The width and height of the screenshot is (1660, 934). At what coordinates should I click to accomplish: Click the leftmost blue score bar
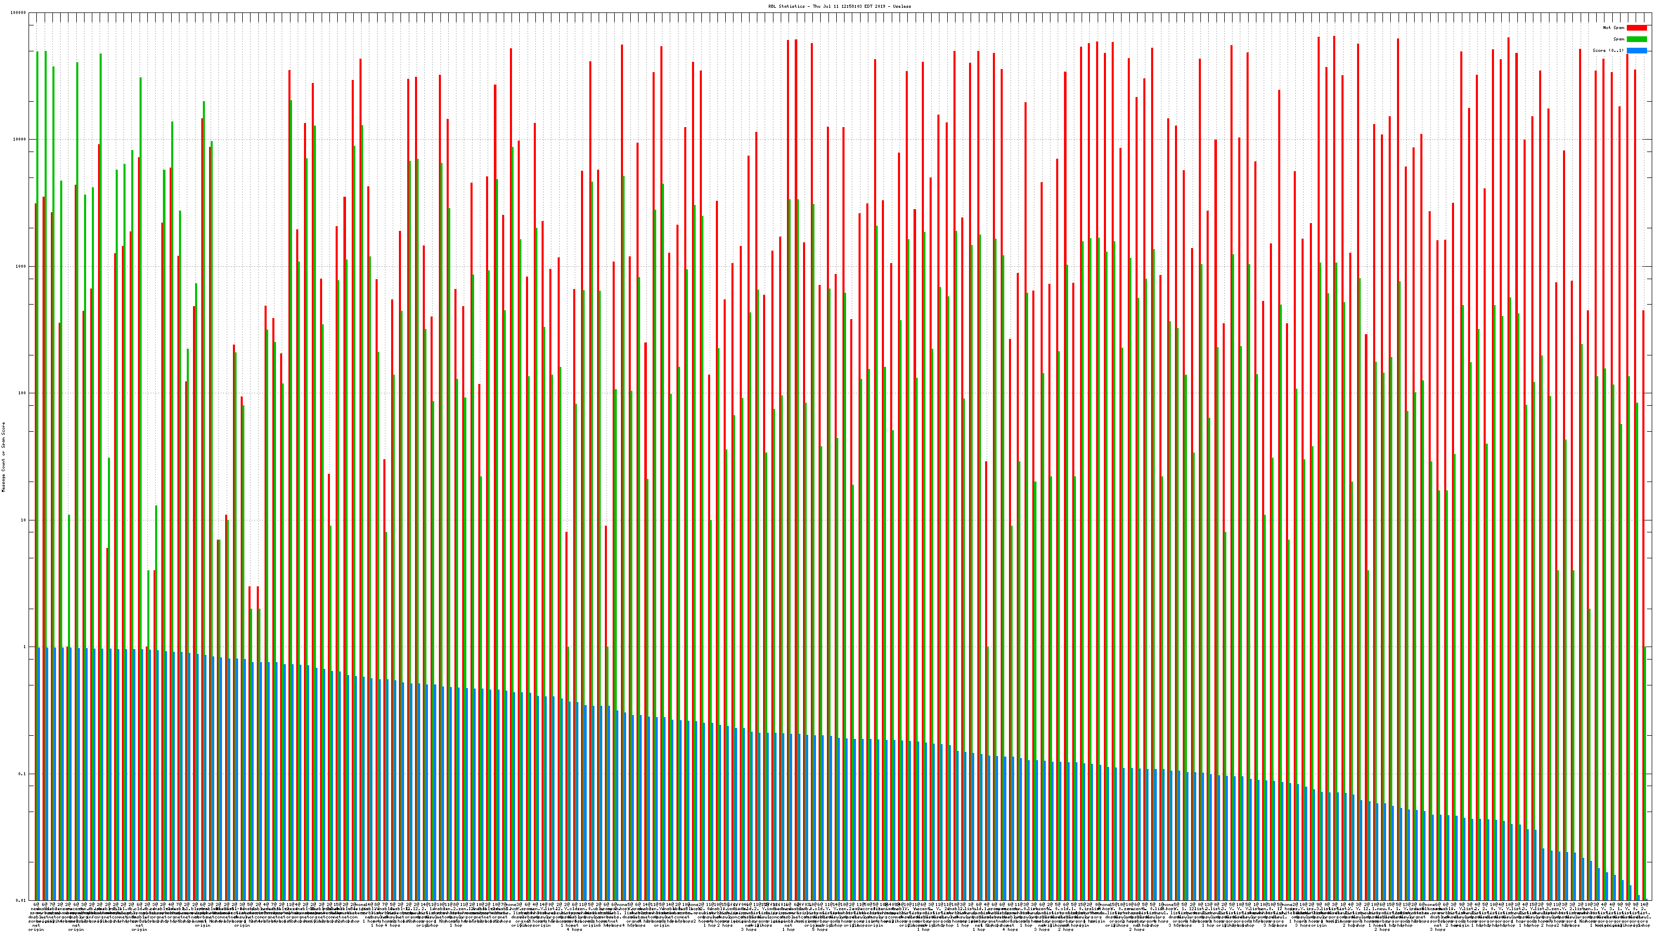coord(39,774)
